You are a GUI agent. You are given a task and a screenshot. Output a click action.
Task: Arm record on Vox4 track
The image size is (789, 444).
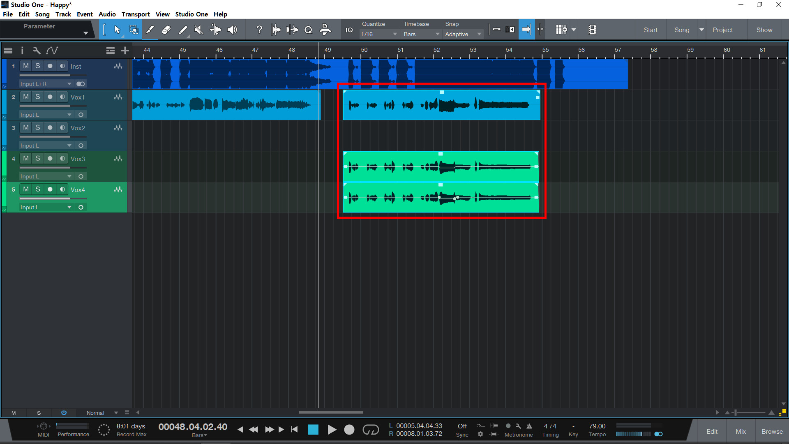50,189
